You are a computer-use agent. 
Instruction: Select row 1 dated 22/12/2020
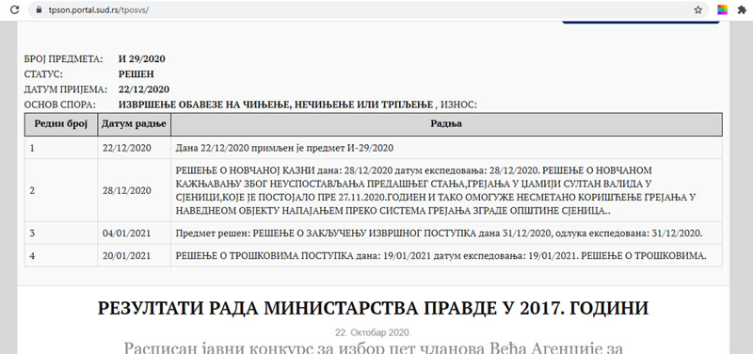click(373, 149)
